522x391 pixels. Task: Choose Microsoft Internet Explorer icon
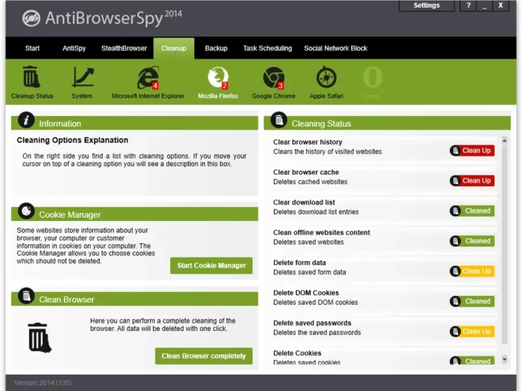point(148,78)
